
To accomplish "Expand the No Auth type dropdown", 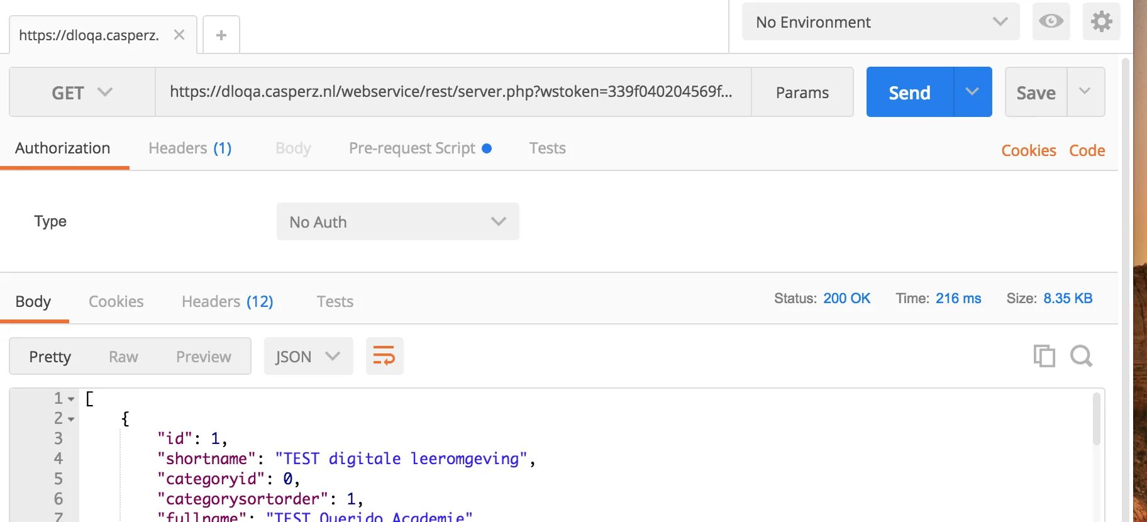I will tap(397, 221).
